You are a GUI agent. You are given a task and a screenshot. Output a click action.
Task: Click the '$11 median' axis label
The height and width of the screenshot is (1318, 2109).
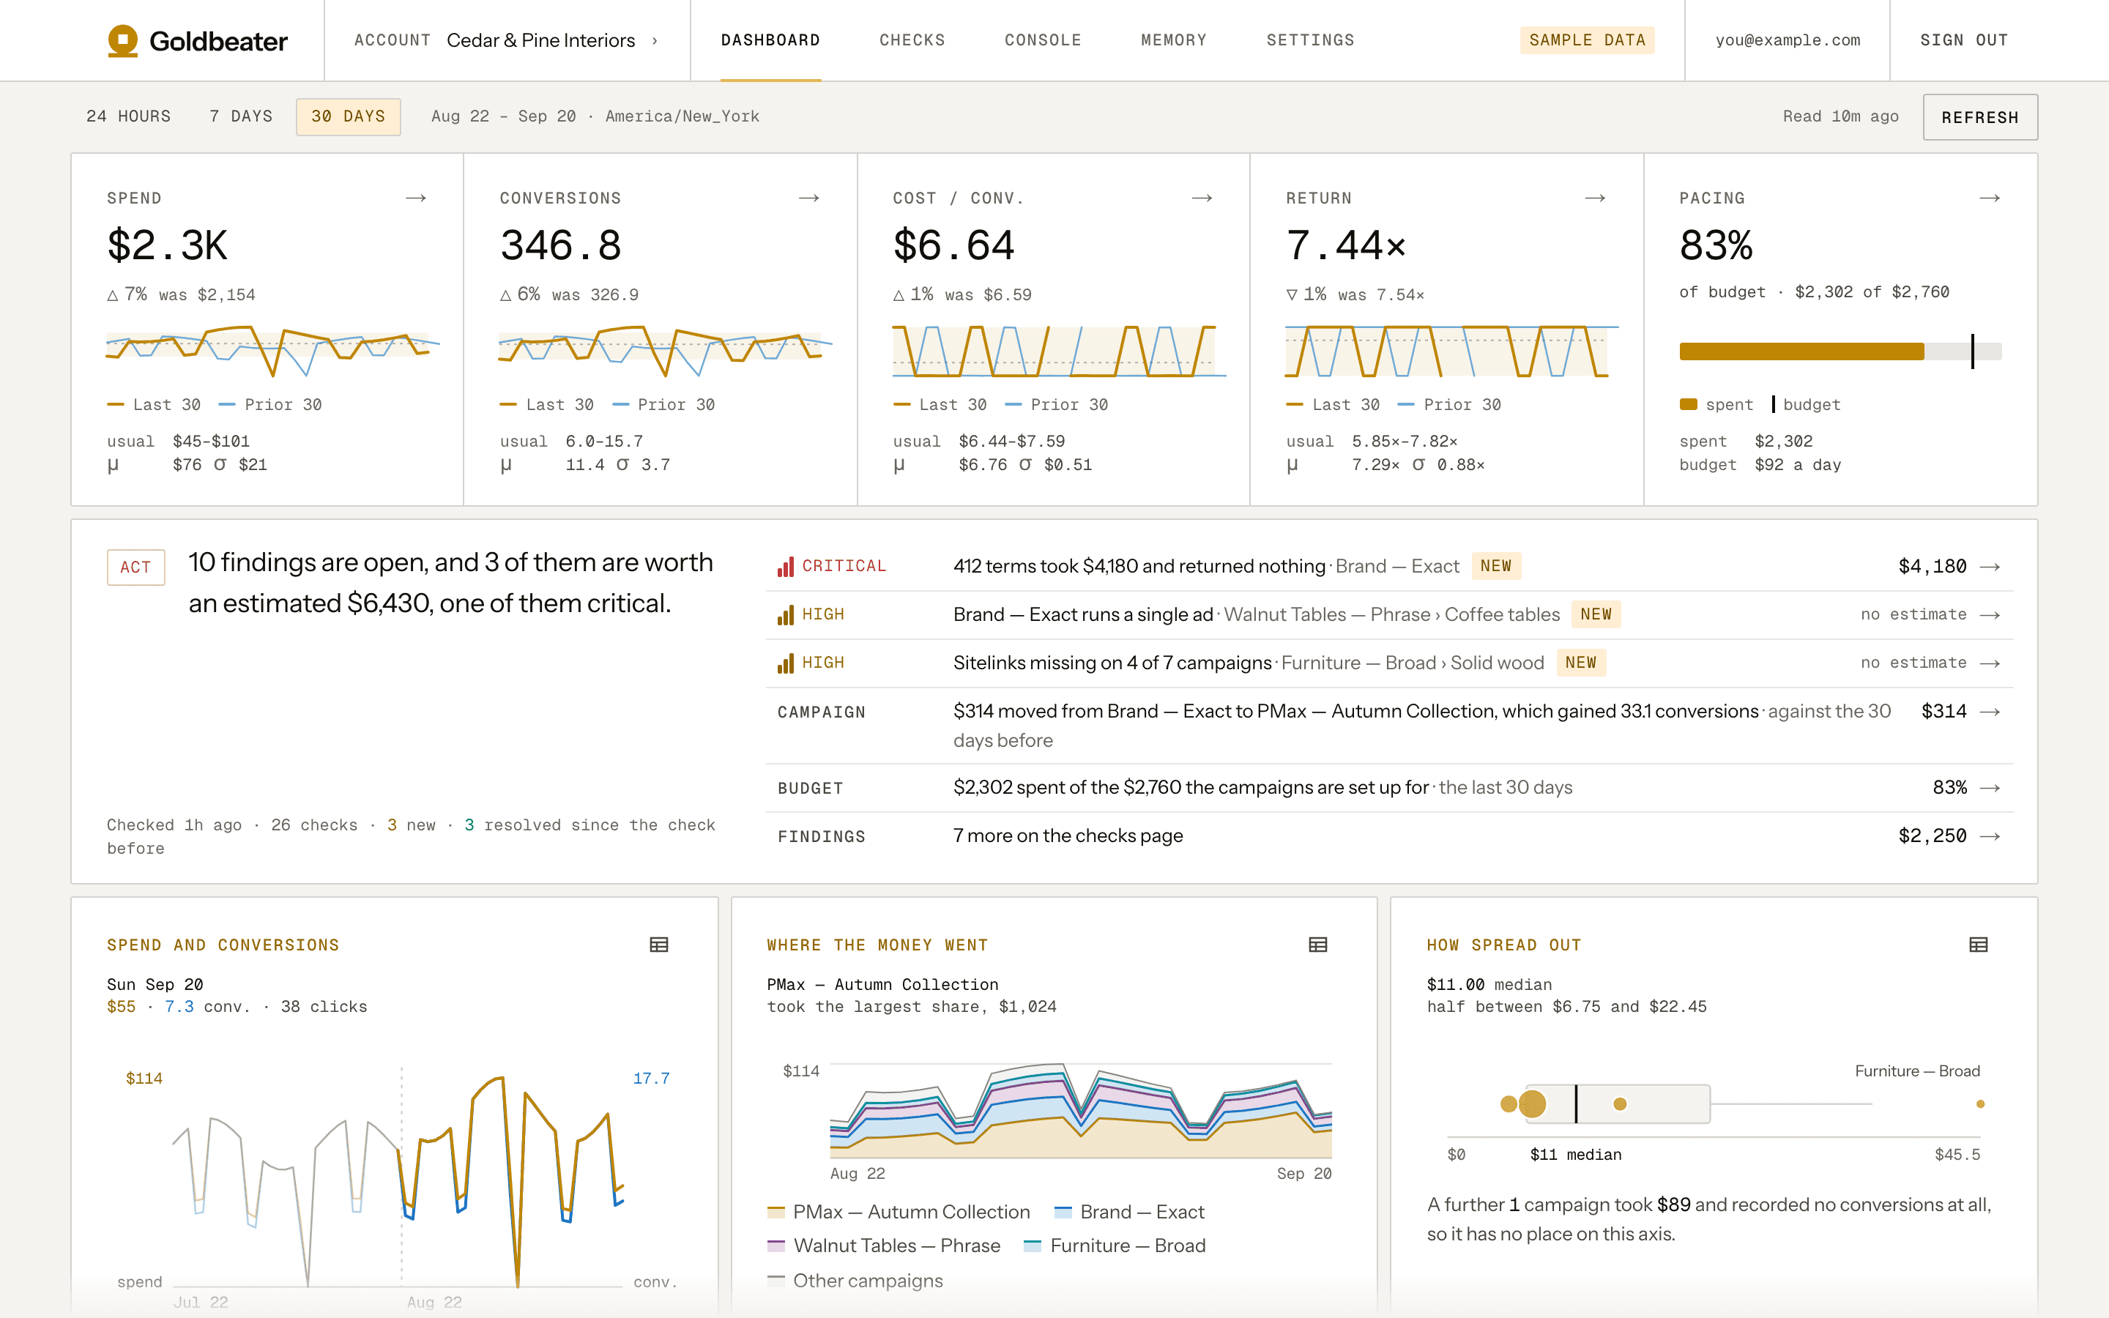pyautogui.click(x=1576, y=1155)
